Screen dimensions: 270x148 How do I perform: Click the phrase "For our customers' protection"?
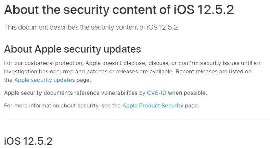pos(43,63)
